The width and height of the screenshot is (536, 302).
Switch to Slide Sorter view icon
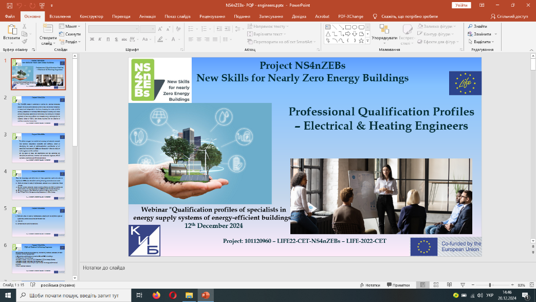click(436, 285)
